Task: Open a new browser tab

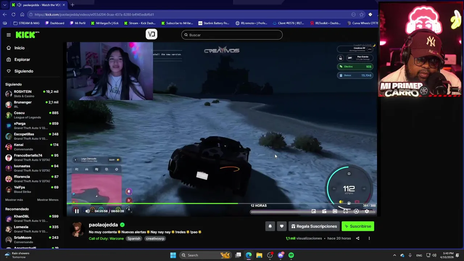Action: 72,5
